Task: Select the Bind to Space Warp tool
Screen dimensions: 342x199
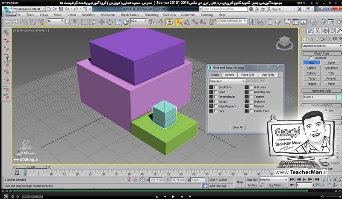Action: coord(41,22)
